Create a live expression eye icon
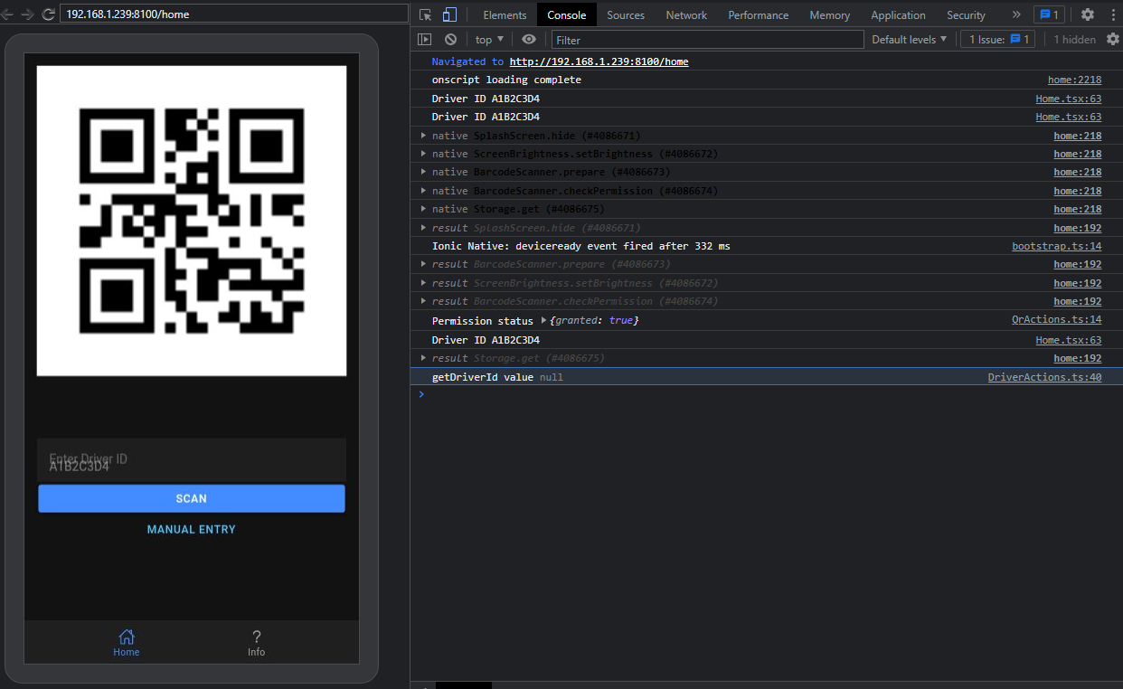The height and width of the screenshot is (689, 1123). coord(529,40)
